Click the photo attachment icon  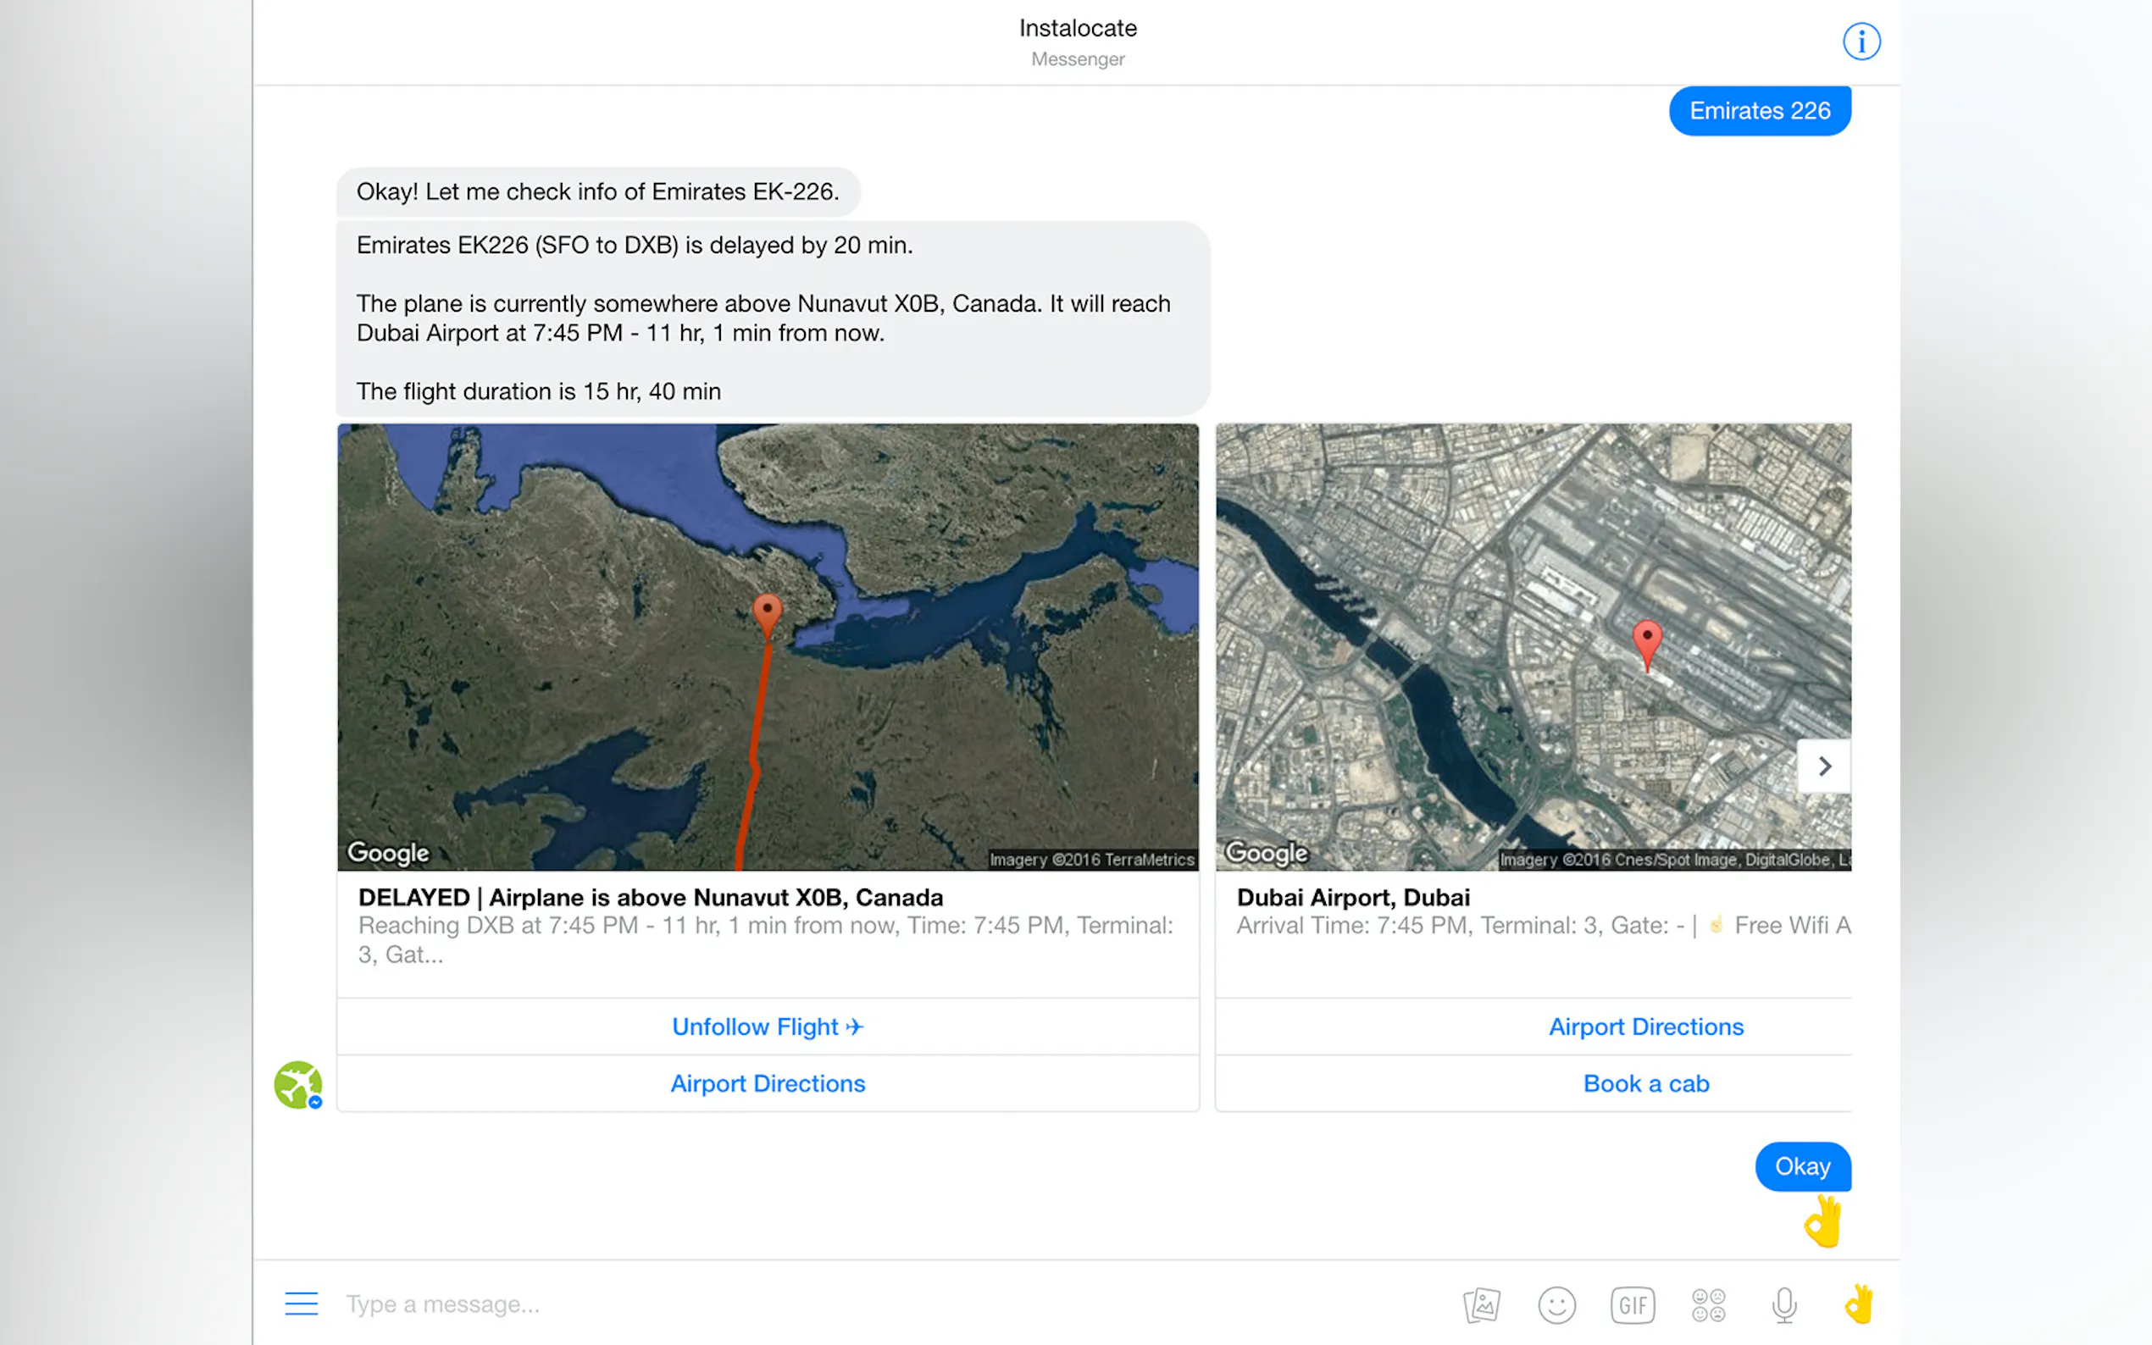click(x=1481, y=1305)
